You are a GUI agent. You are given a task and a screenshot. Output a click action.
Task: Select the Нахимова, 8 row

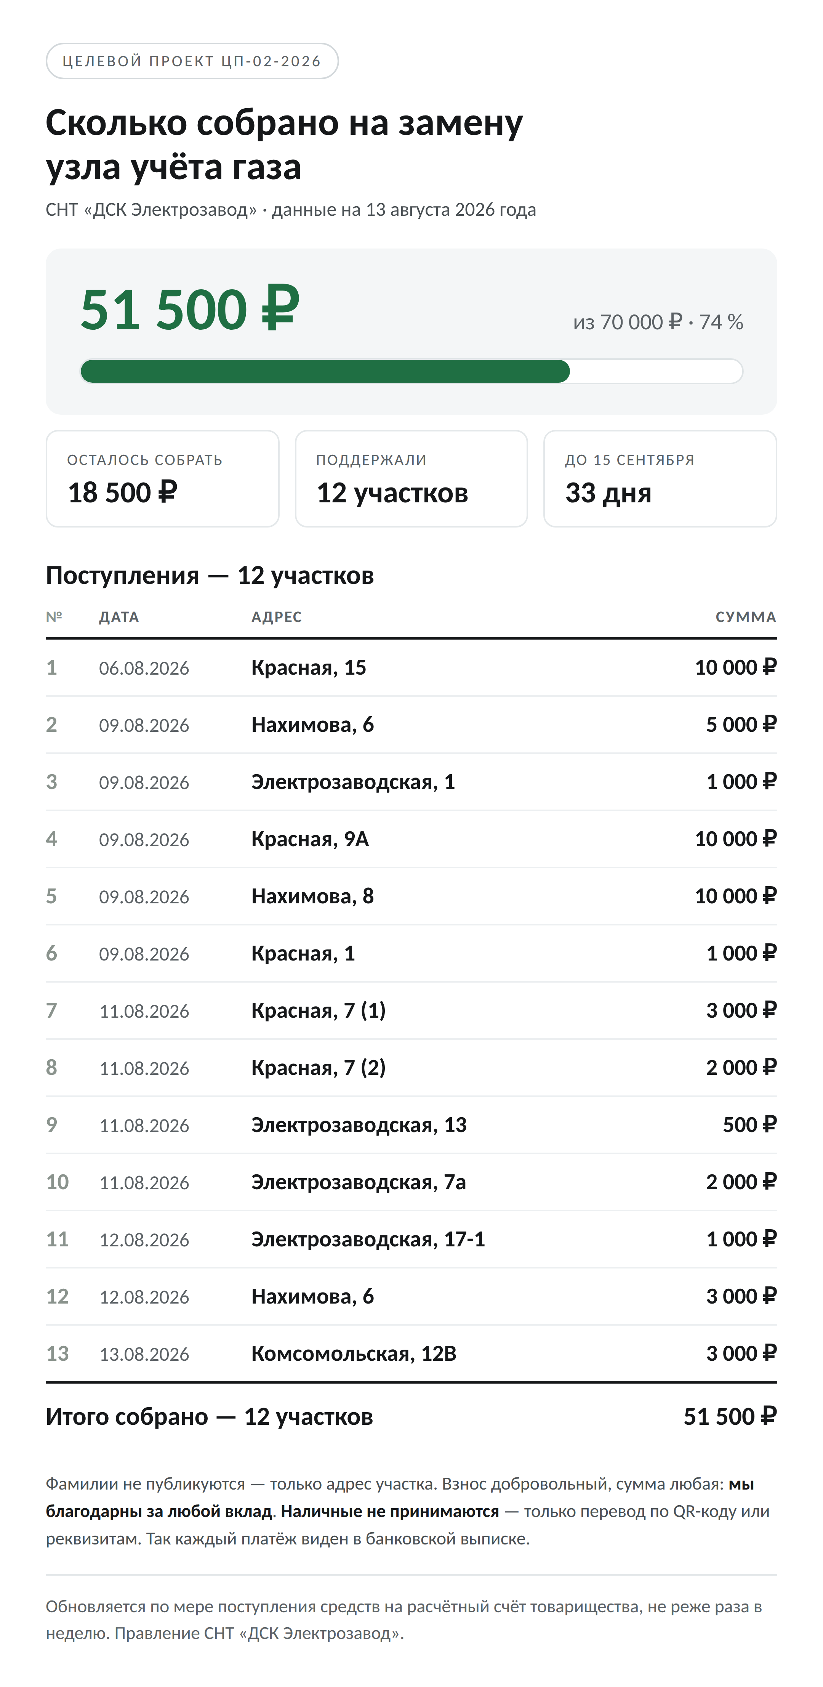pyautogui.click(x=411, y=896)
